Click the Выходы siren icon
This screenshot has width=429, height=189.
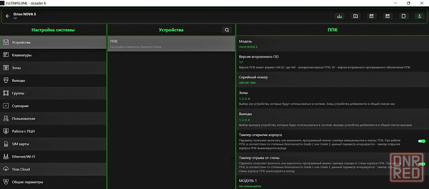pos(6,80)
